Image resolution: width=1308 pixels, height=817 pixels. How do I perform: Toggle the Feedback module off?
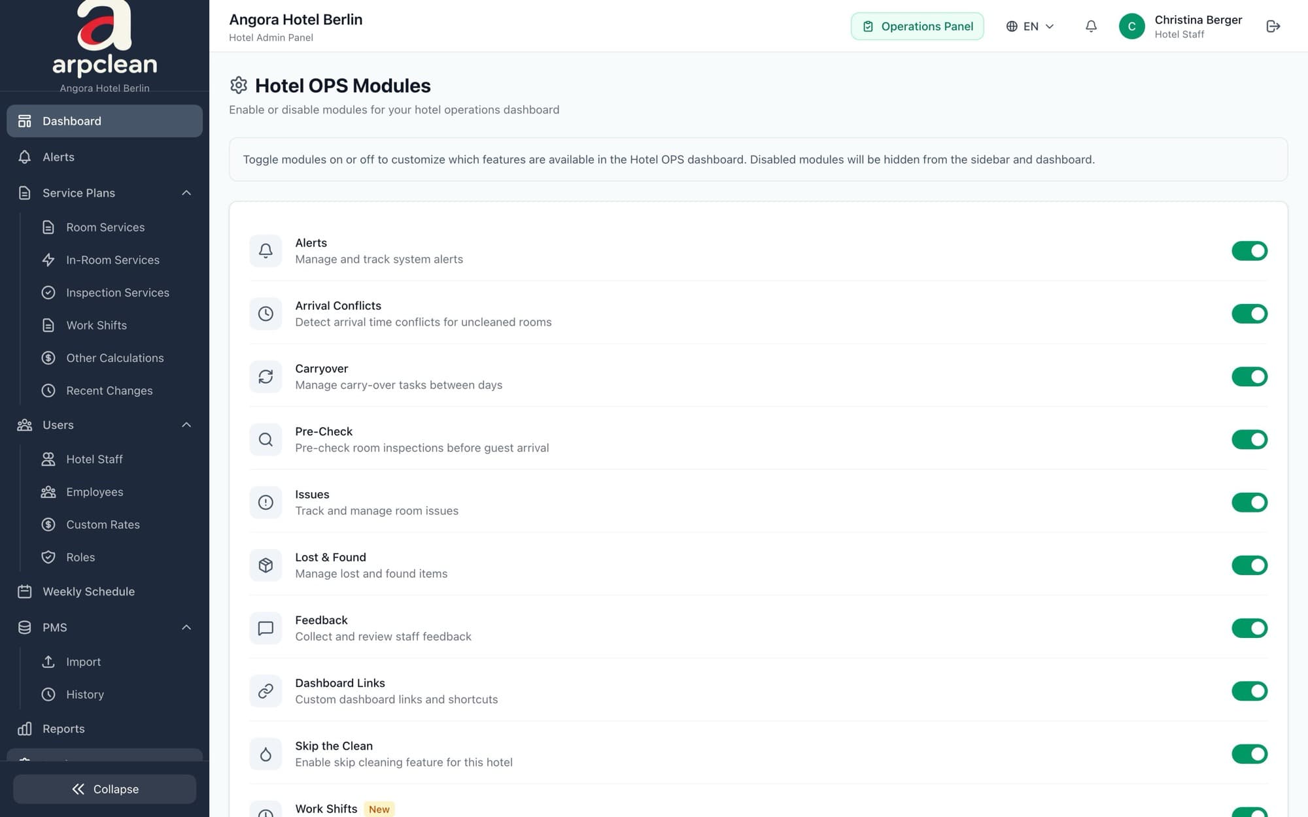tap(1249, 628)
